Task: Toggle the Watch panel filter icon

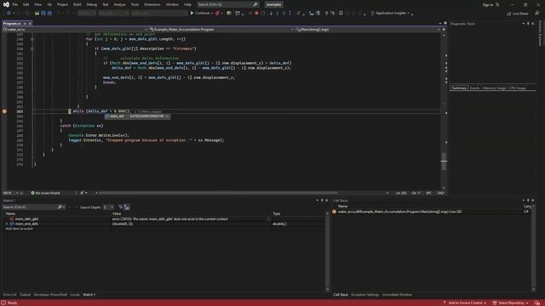Action: tap(120, 207)
